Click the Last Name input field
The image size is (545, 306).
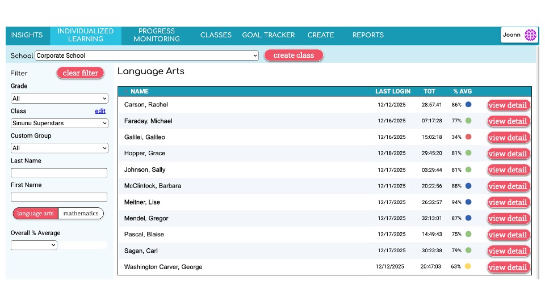point(59,173)
